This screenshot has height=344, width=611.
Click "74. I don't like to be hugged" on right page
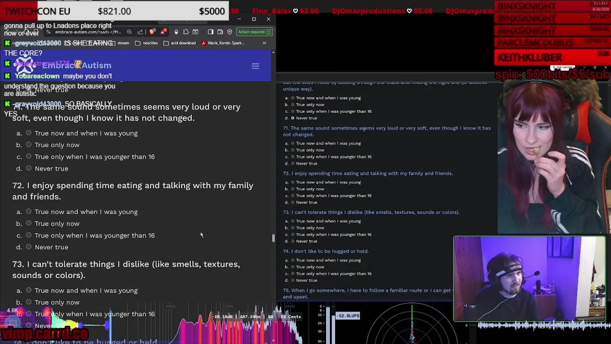[x=326, y=251]
